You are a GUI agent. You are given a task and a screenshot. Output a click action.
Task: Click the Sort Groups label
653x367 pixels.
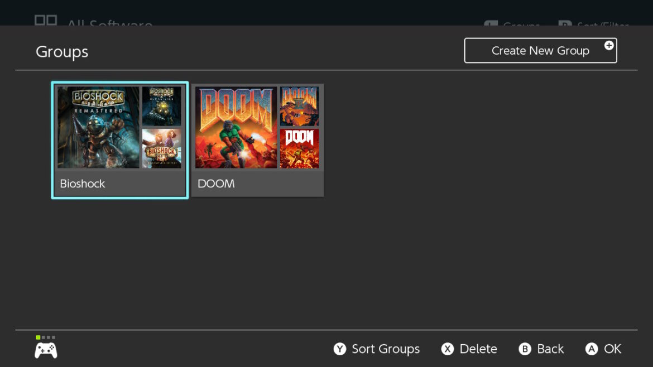tap(385, 349)
